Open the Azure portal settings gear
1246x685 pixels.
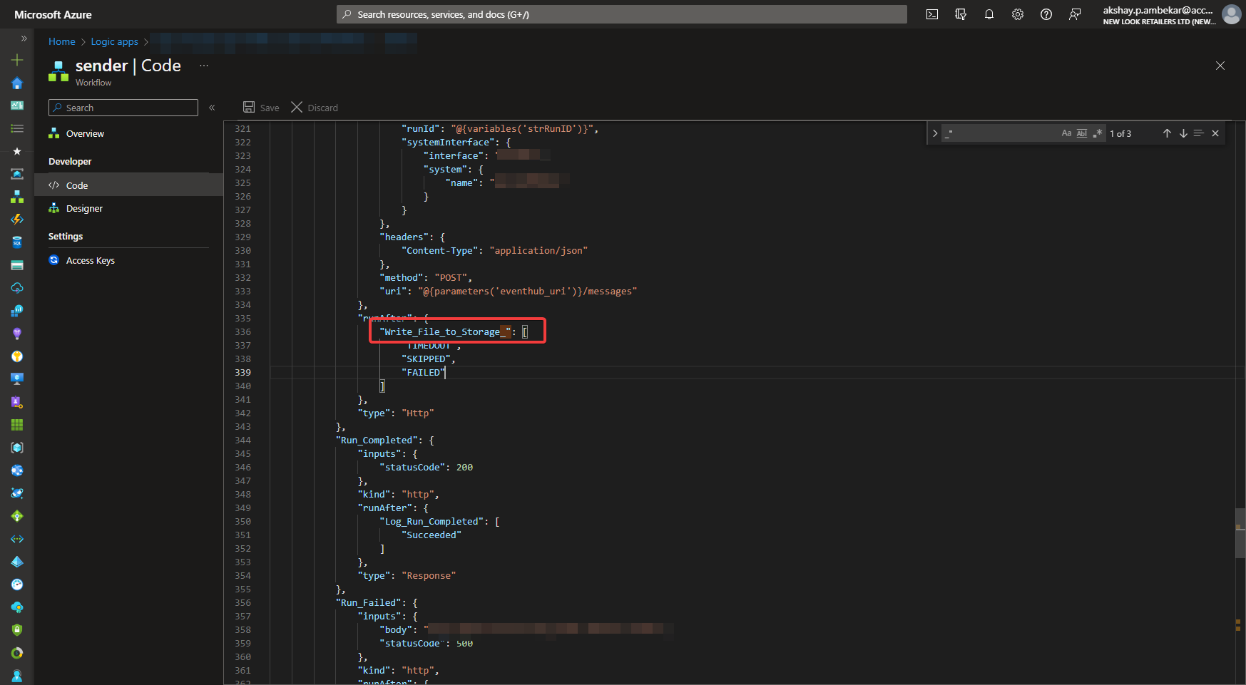coord(1018,14)
